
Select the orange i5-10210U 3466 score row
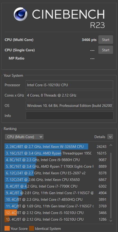56,213
